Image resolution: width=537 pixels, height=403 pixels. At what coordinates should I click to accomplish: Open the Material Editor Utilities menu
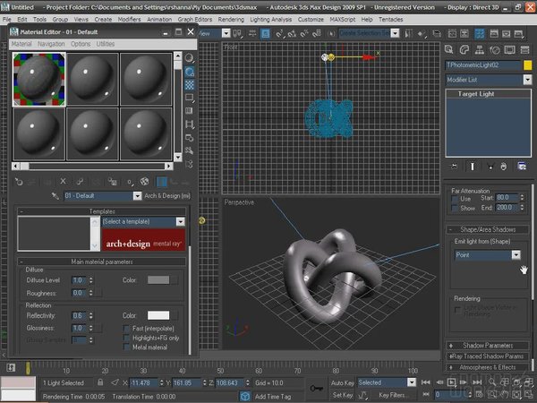pyautogui.click(x=106, y=44)
